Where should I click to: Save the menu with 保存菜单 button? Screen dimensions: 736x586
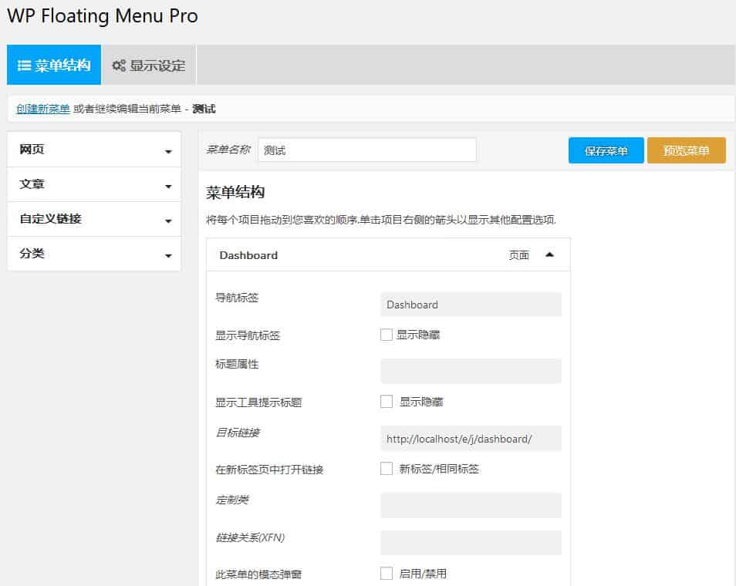606,150
